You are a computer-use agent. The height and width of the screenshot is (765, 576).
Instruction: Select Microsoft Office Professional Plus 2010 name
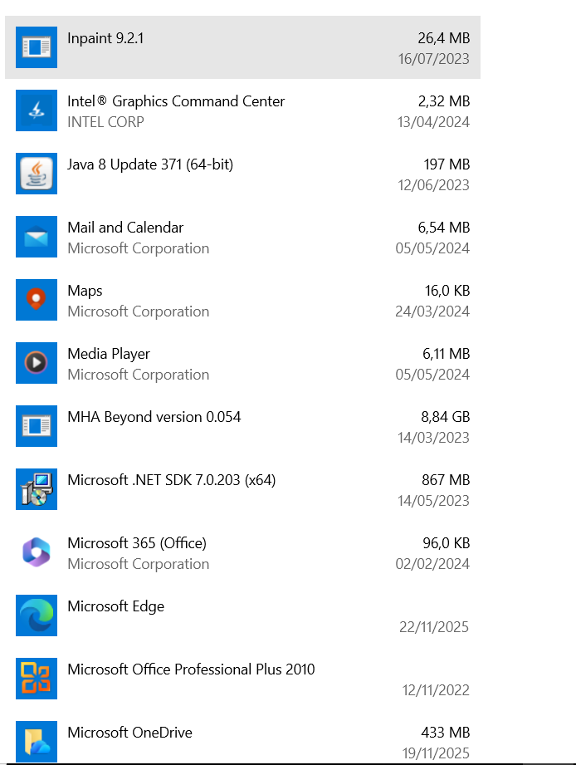pyautogui.click(x=191, y=669)
